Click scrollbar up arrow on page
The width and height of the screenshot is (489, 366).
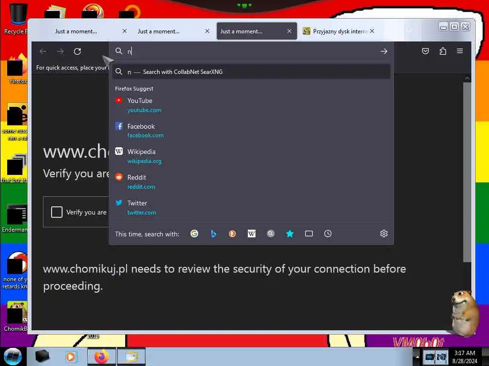coord(467,78)
